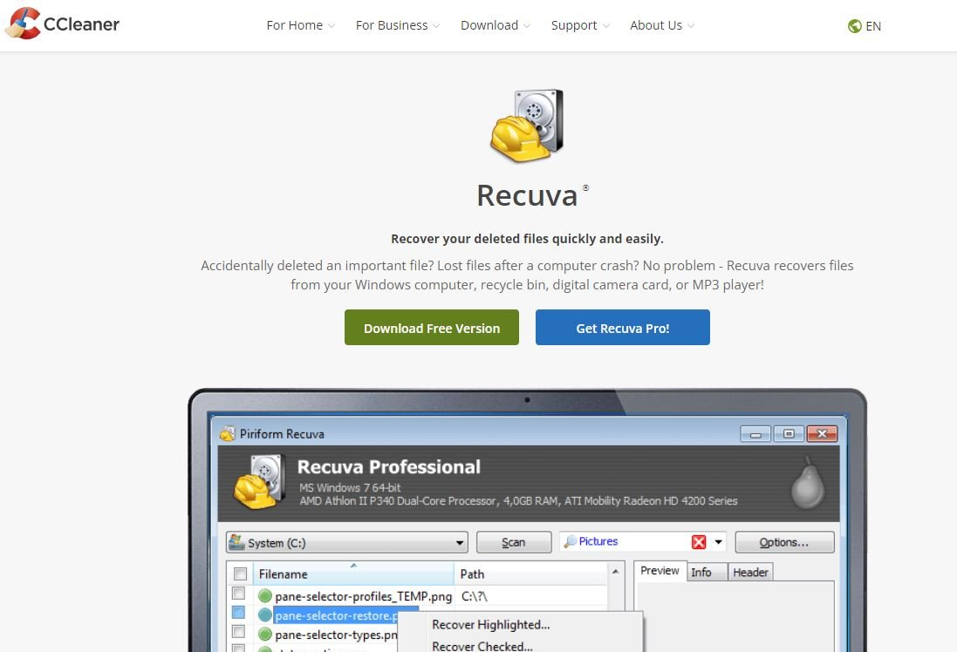Check the pane-selector-profiles_TEMP.png checkbox
The width and height of the screenshot is (957, 652).
click(239, 594)
